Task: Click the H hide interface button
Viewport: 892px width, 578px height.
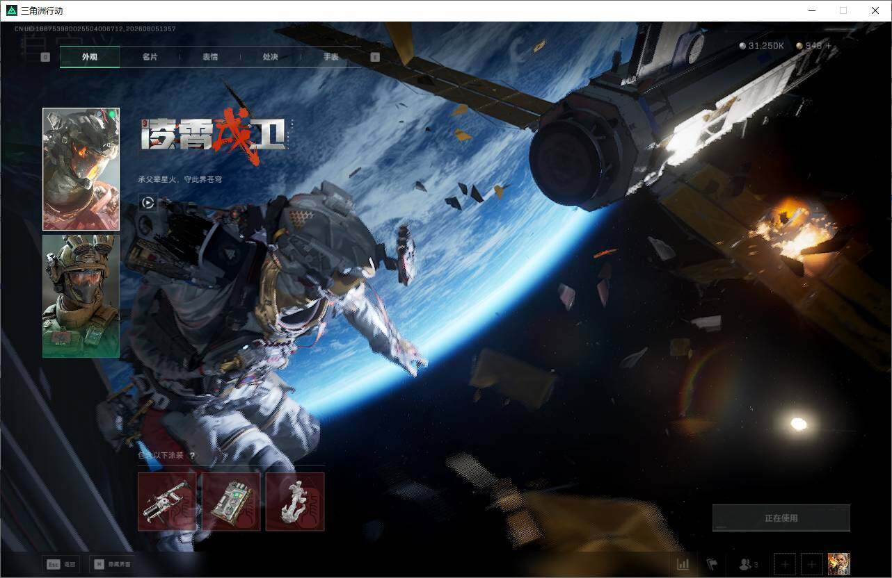Action: tap(113, 564)
